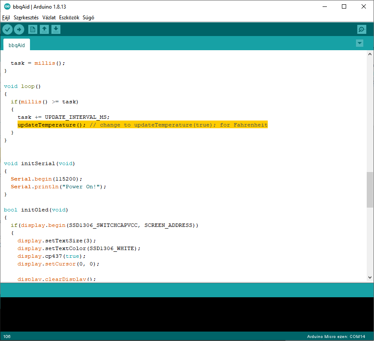This screenshot has height=341, width=374.
Task: Click 'task += UPDATE_INTERVAL_MS;' line
Action: pyautogui.click(x=63, y=117)
